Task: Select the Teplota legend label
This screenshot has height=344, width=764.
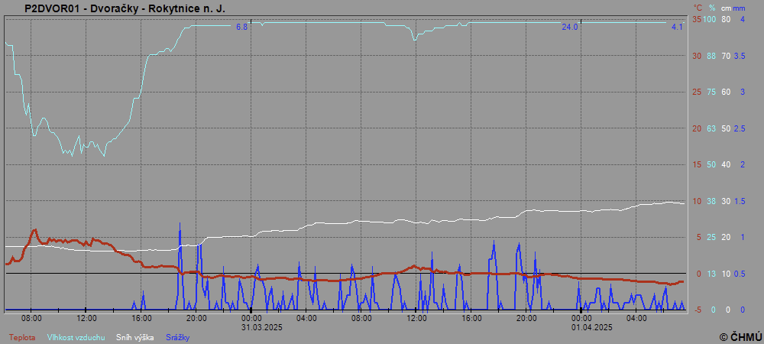Action: pos(22,337)
